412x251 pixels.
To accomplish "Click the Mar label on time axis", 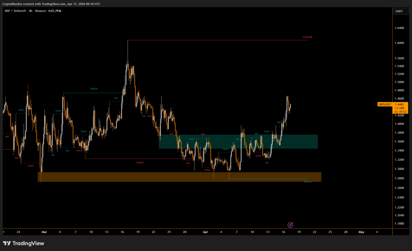I will coord(44,232).
